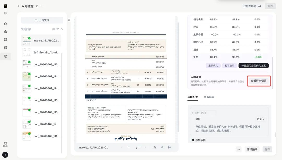The image size is (282, 160).
Task: Open more options beside the 采购凭据 title
Action: pyautogui.click(x=41, y=6)
